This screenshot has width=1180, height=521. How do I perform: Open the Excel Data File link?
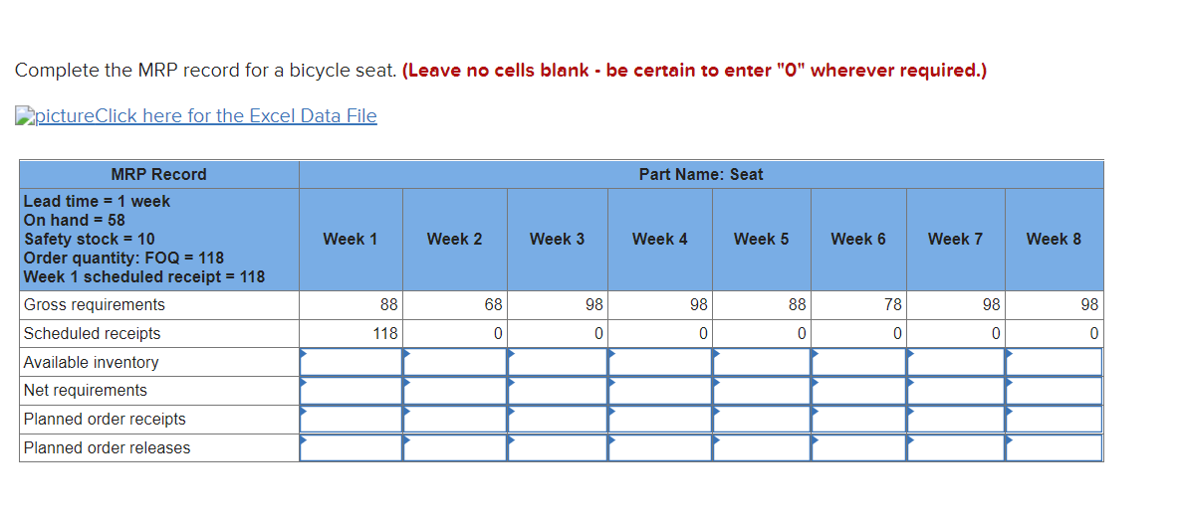point(206,115)
